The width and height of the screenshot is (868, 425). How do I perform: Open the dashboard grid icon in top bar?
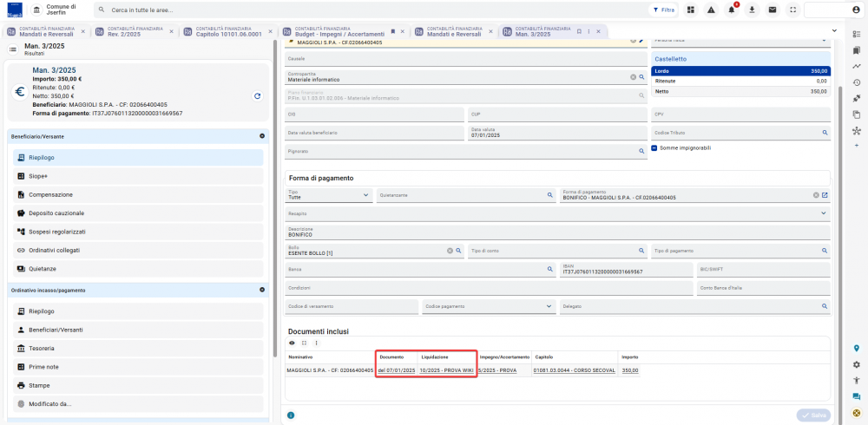[690, 10]
